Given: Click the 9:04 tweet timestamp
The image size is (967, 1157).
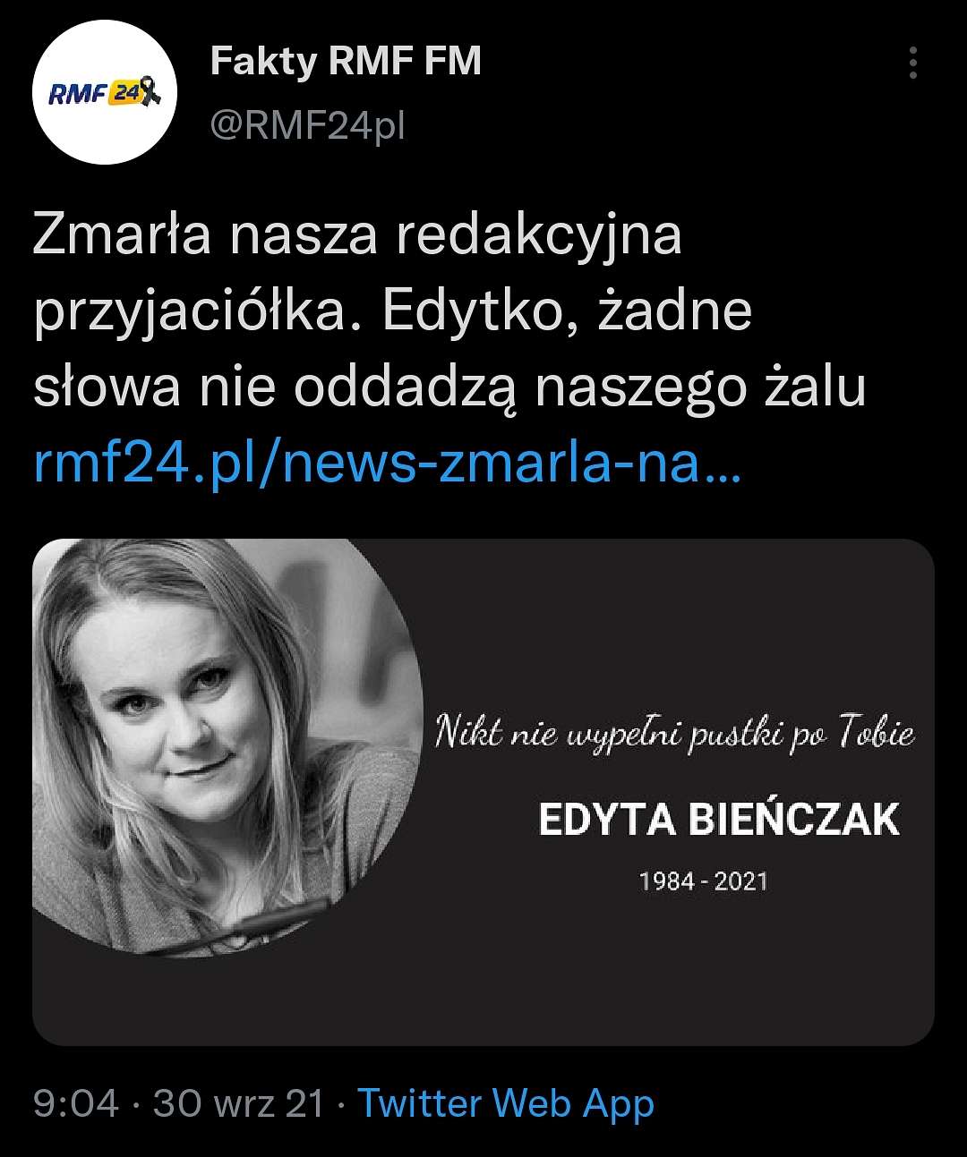Looking at the screenshot, I should pos(76,1103).
